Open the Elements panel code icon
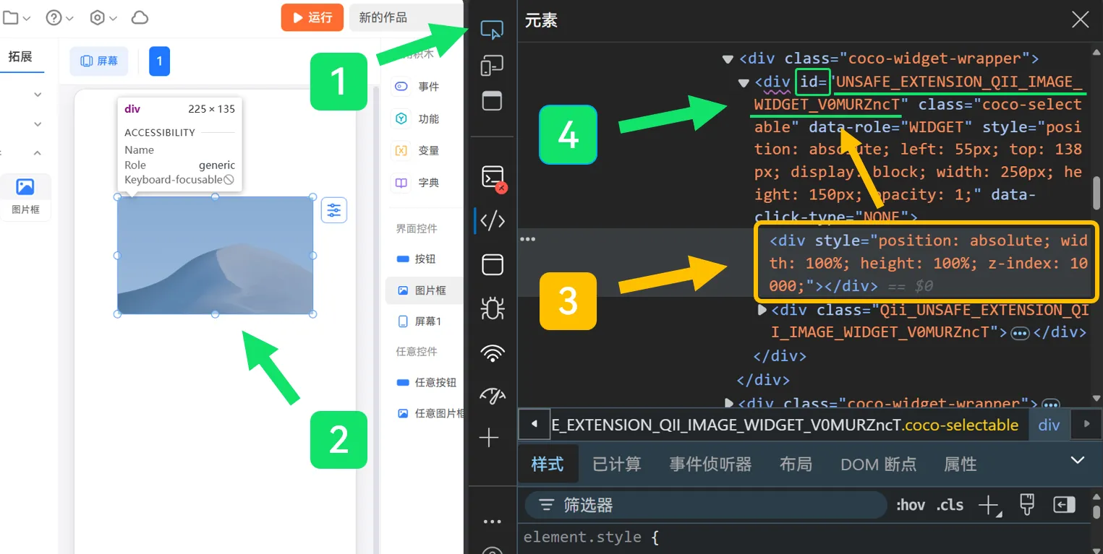1103x554 pixels. tap(493, 221)
